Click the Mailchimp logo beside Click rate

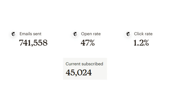[x=128, y=34]
